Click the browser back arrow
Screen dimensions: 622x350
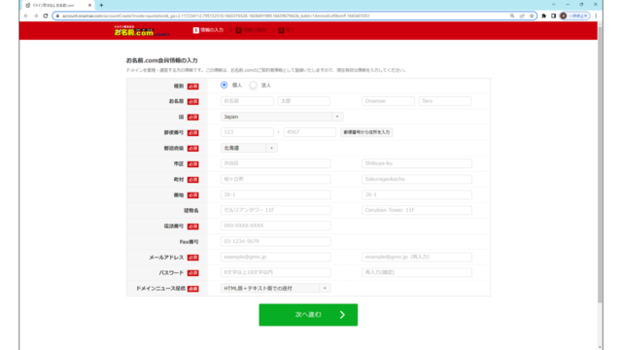tap(26, 16)
